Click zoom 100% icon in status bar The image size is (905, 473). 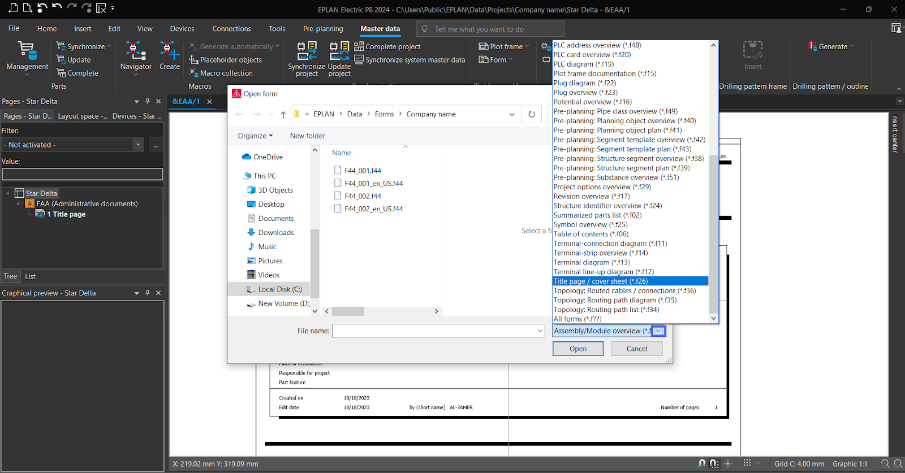tap(898, 463)
